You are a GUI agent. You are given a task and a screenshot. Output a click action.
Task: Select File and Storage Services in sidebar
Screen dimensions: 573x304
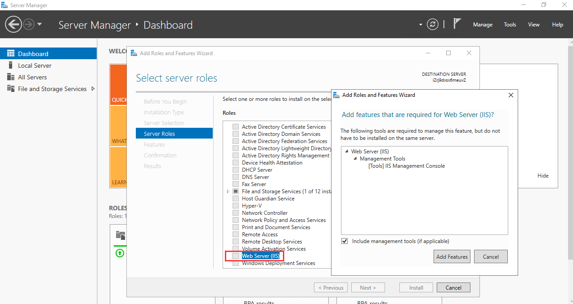coord(48,88)
